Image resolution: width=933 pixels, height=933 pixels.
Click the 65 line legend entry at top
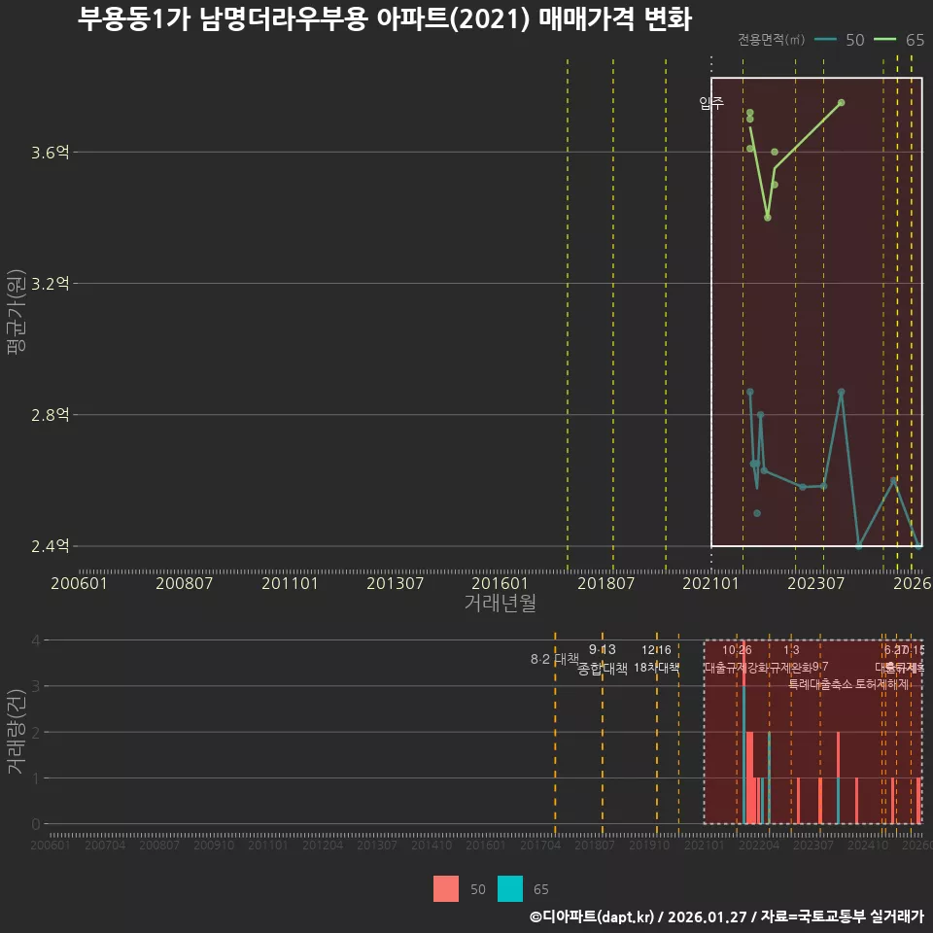coord(899,40)
